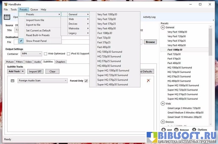Click the Remove preset minus icon

click(176, 130)
